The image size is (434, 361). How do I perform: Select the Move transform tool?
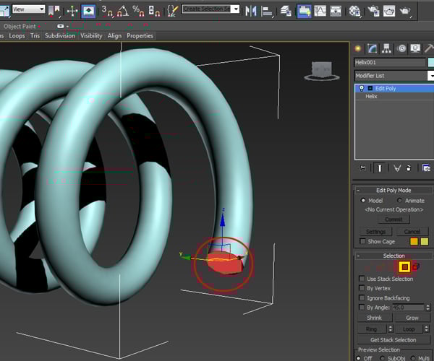point(72,11)
